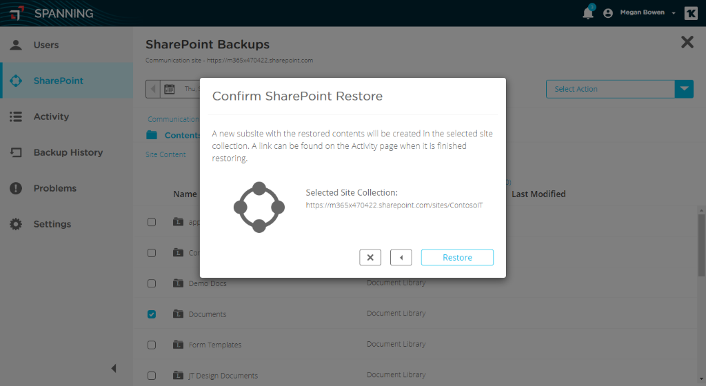
Task: Click the Select Action field
Action: tap(611, 89)
